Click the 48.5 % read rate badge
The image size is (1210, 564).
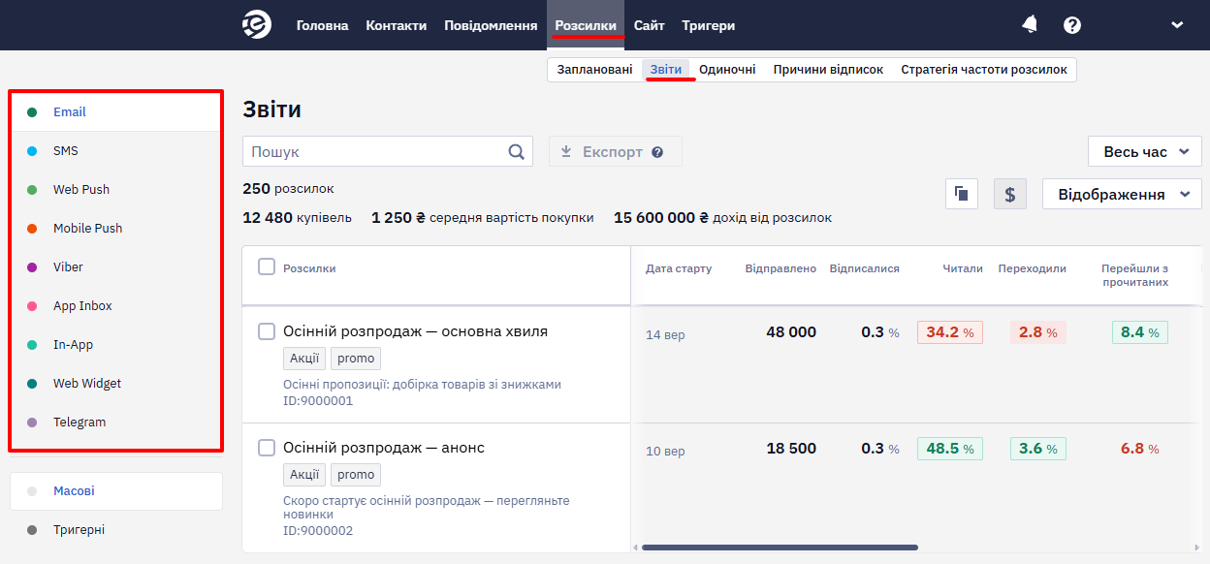click(950, 449)
